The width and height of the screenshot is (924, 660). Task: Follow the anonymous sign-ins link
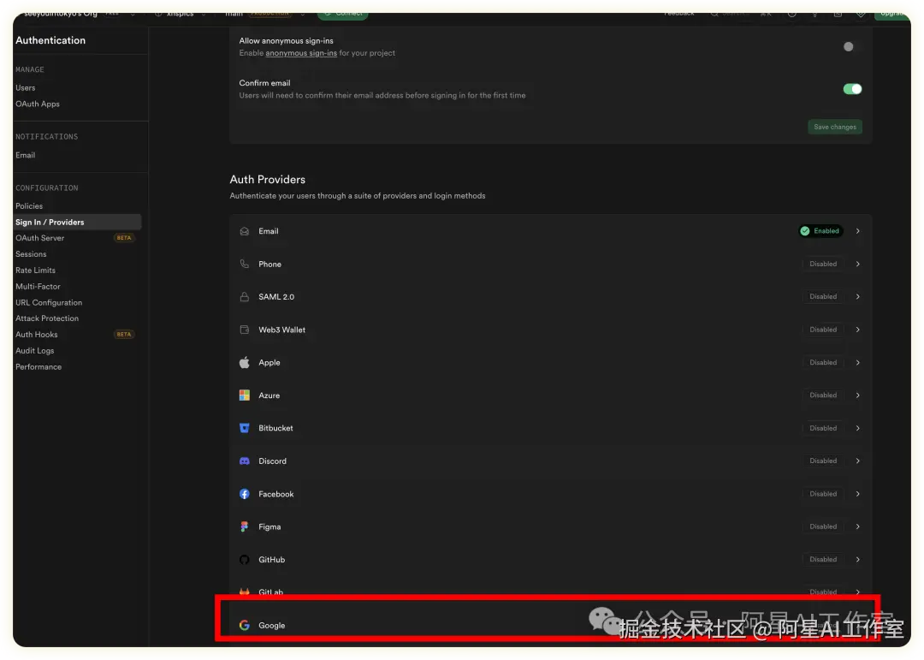301,53
